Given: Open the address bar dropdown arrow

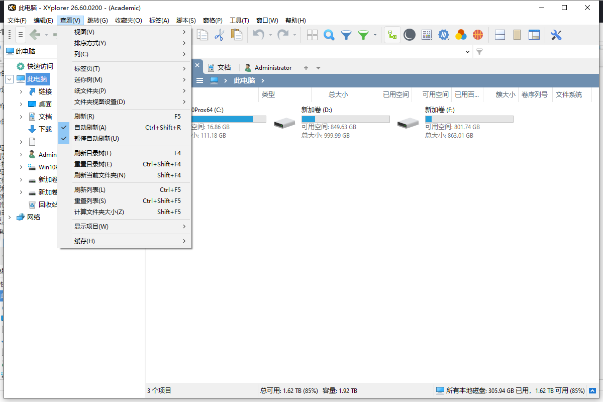Looking at the screenshot, I should click(468, 52).
